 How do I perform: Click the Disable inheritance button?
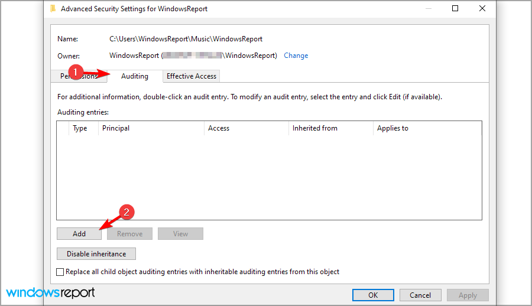click(96, 254)
